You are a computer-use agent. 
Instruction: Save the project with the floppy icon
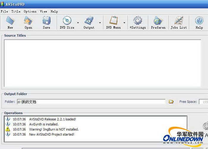[47, 21]
